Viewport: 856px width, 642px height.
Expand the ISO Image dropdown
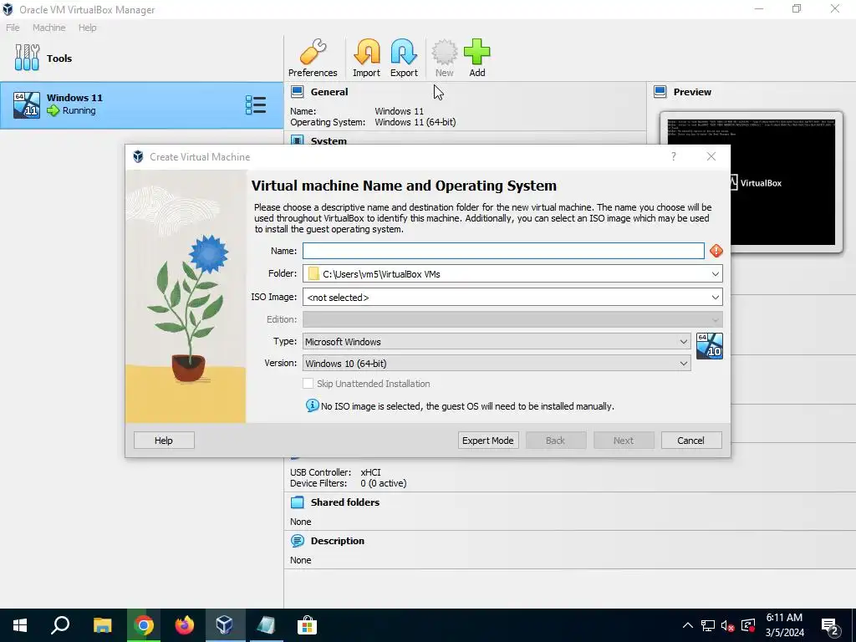click(716, 298)
